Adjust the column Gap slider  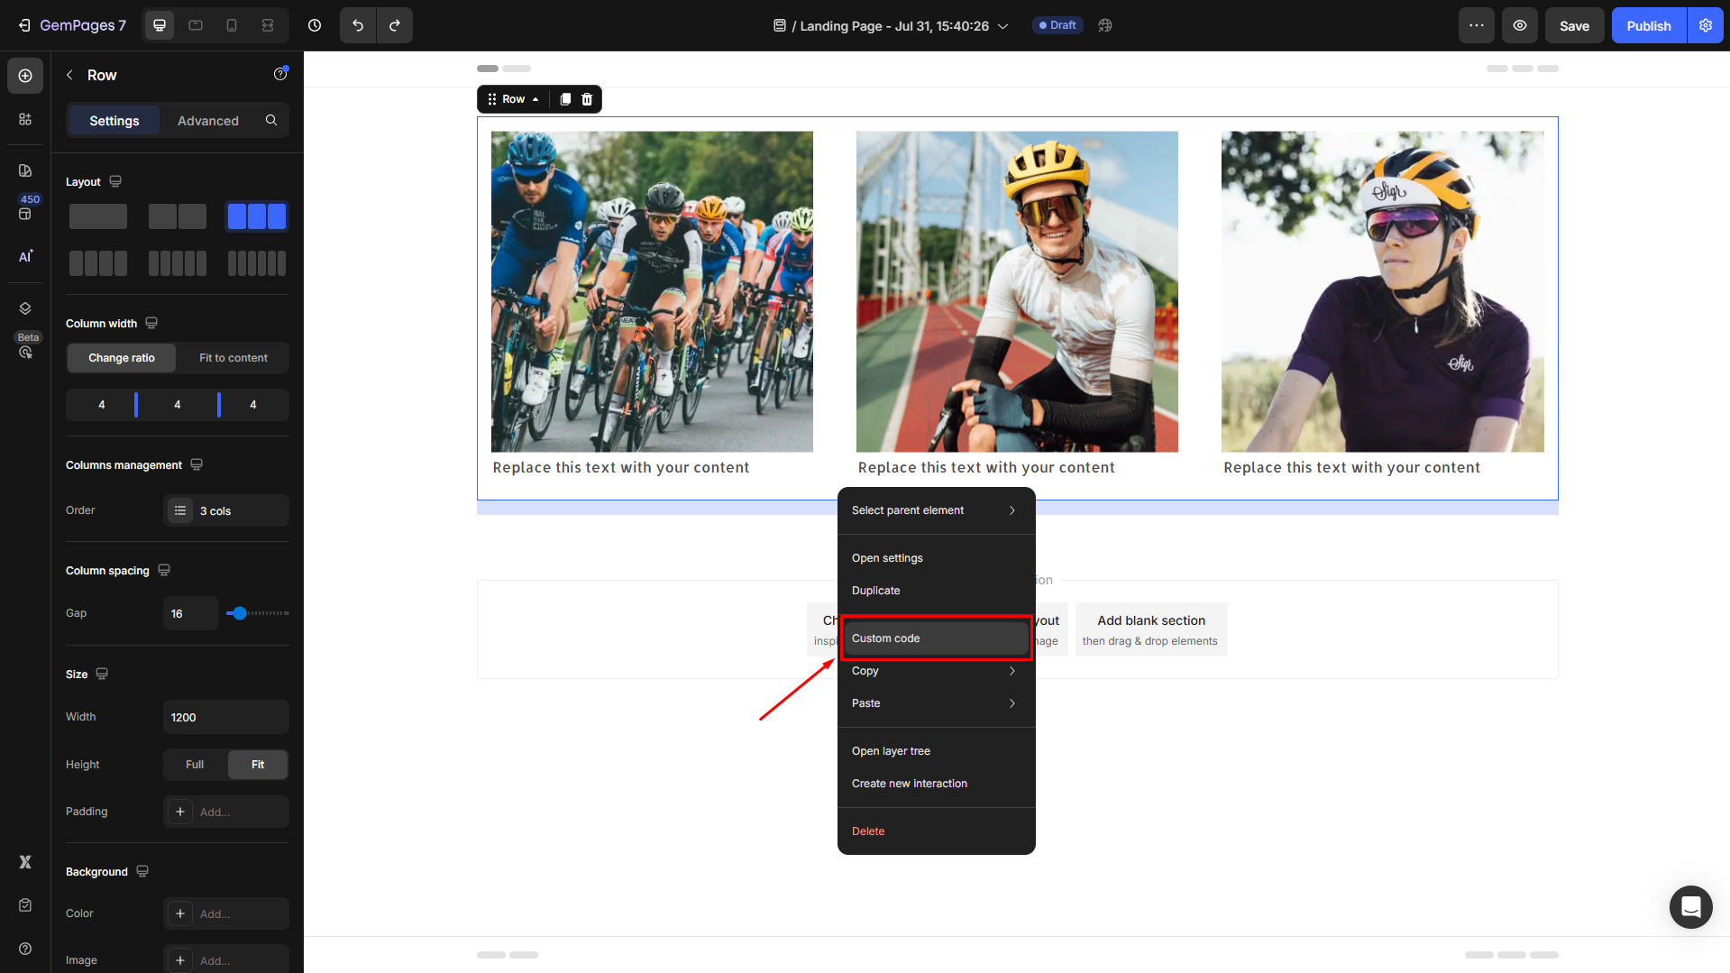click(x=239, y=613)
